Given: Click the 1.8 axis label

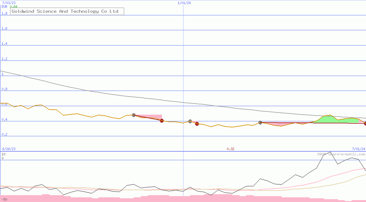Looking at the screenshot, I should [x=4, y=13].
